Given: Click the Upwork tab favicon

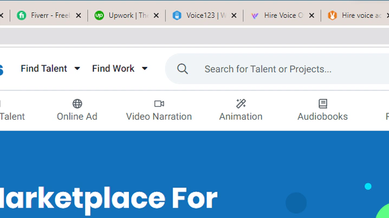Looking at the screenshot, I should [x=99, y=16].
